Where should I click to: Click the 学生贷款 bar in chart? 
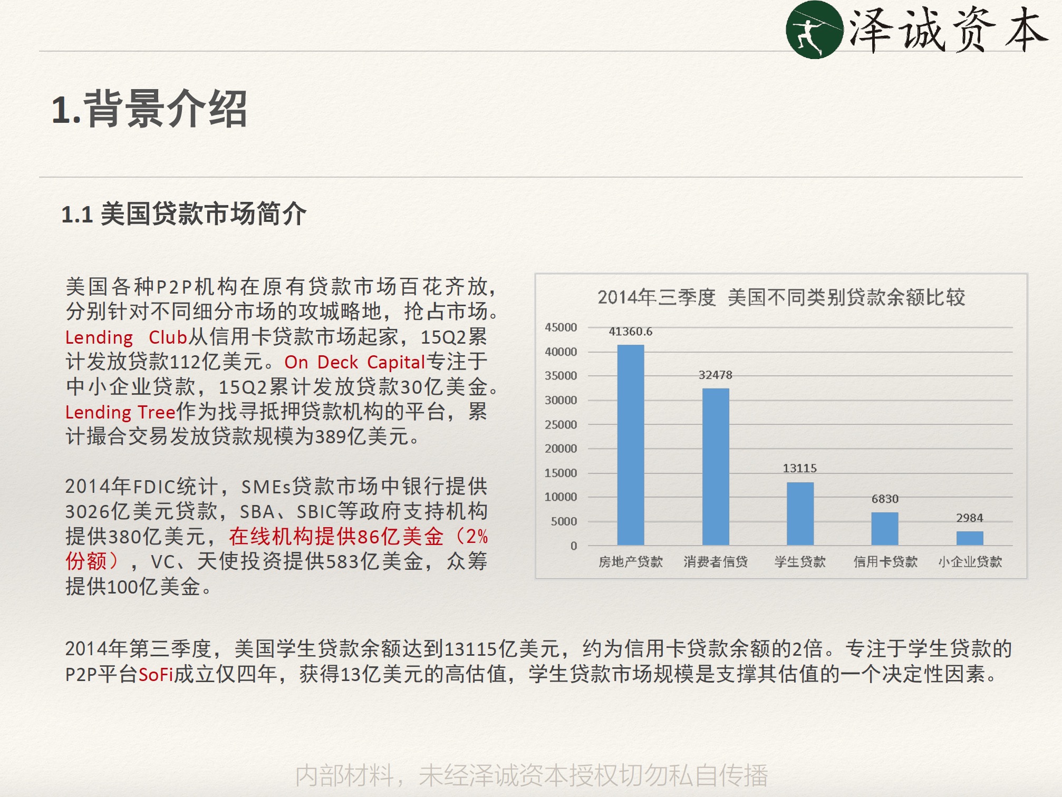click(800, 513)
